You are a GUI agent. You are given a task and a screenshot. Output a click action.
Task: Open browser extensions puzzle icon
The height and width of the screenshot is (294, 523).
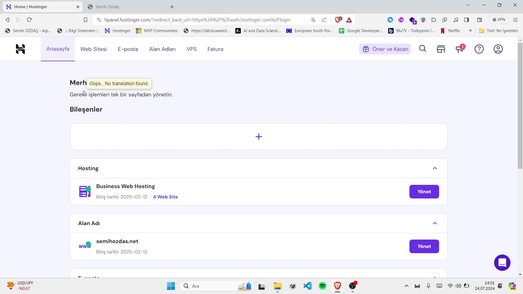[434, 20]
